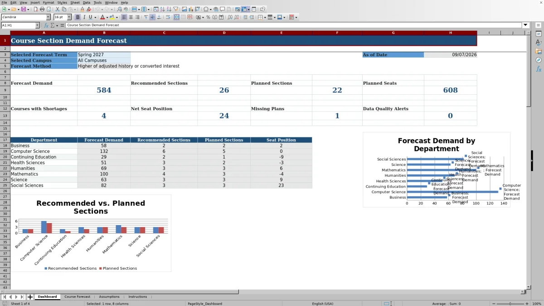The image size is (544, 306).
Task: Open the Data menu
Action: coord(86,2)
